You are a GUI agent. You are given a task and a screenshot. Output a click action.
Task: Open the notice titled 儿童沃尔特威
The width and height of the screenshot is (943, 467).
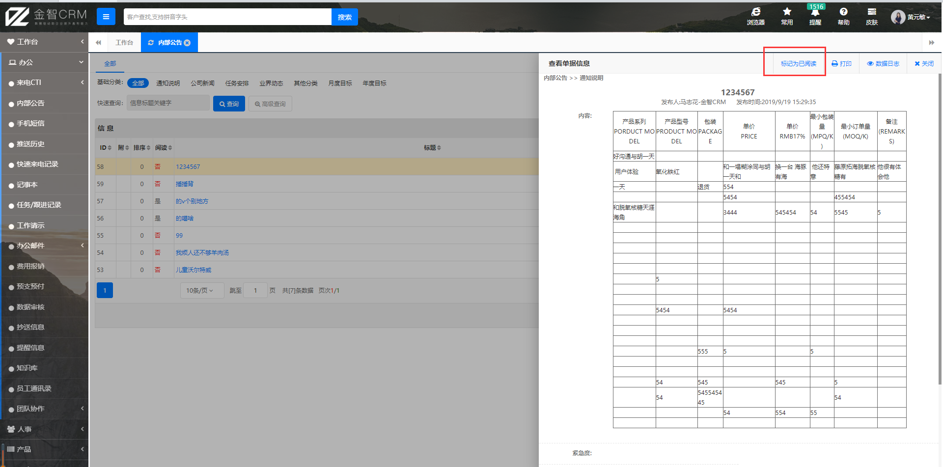pos(194,270)
